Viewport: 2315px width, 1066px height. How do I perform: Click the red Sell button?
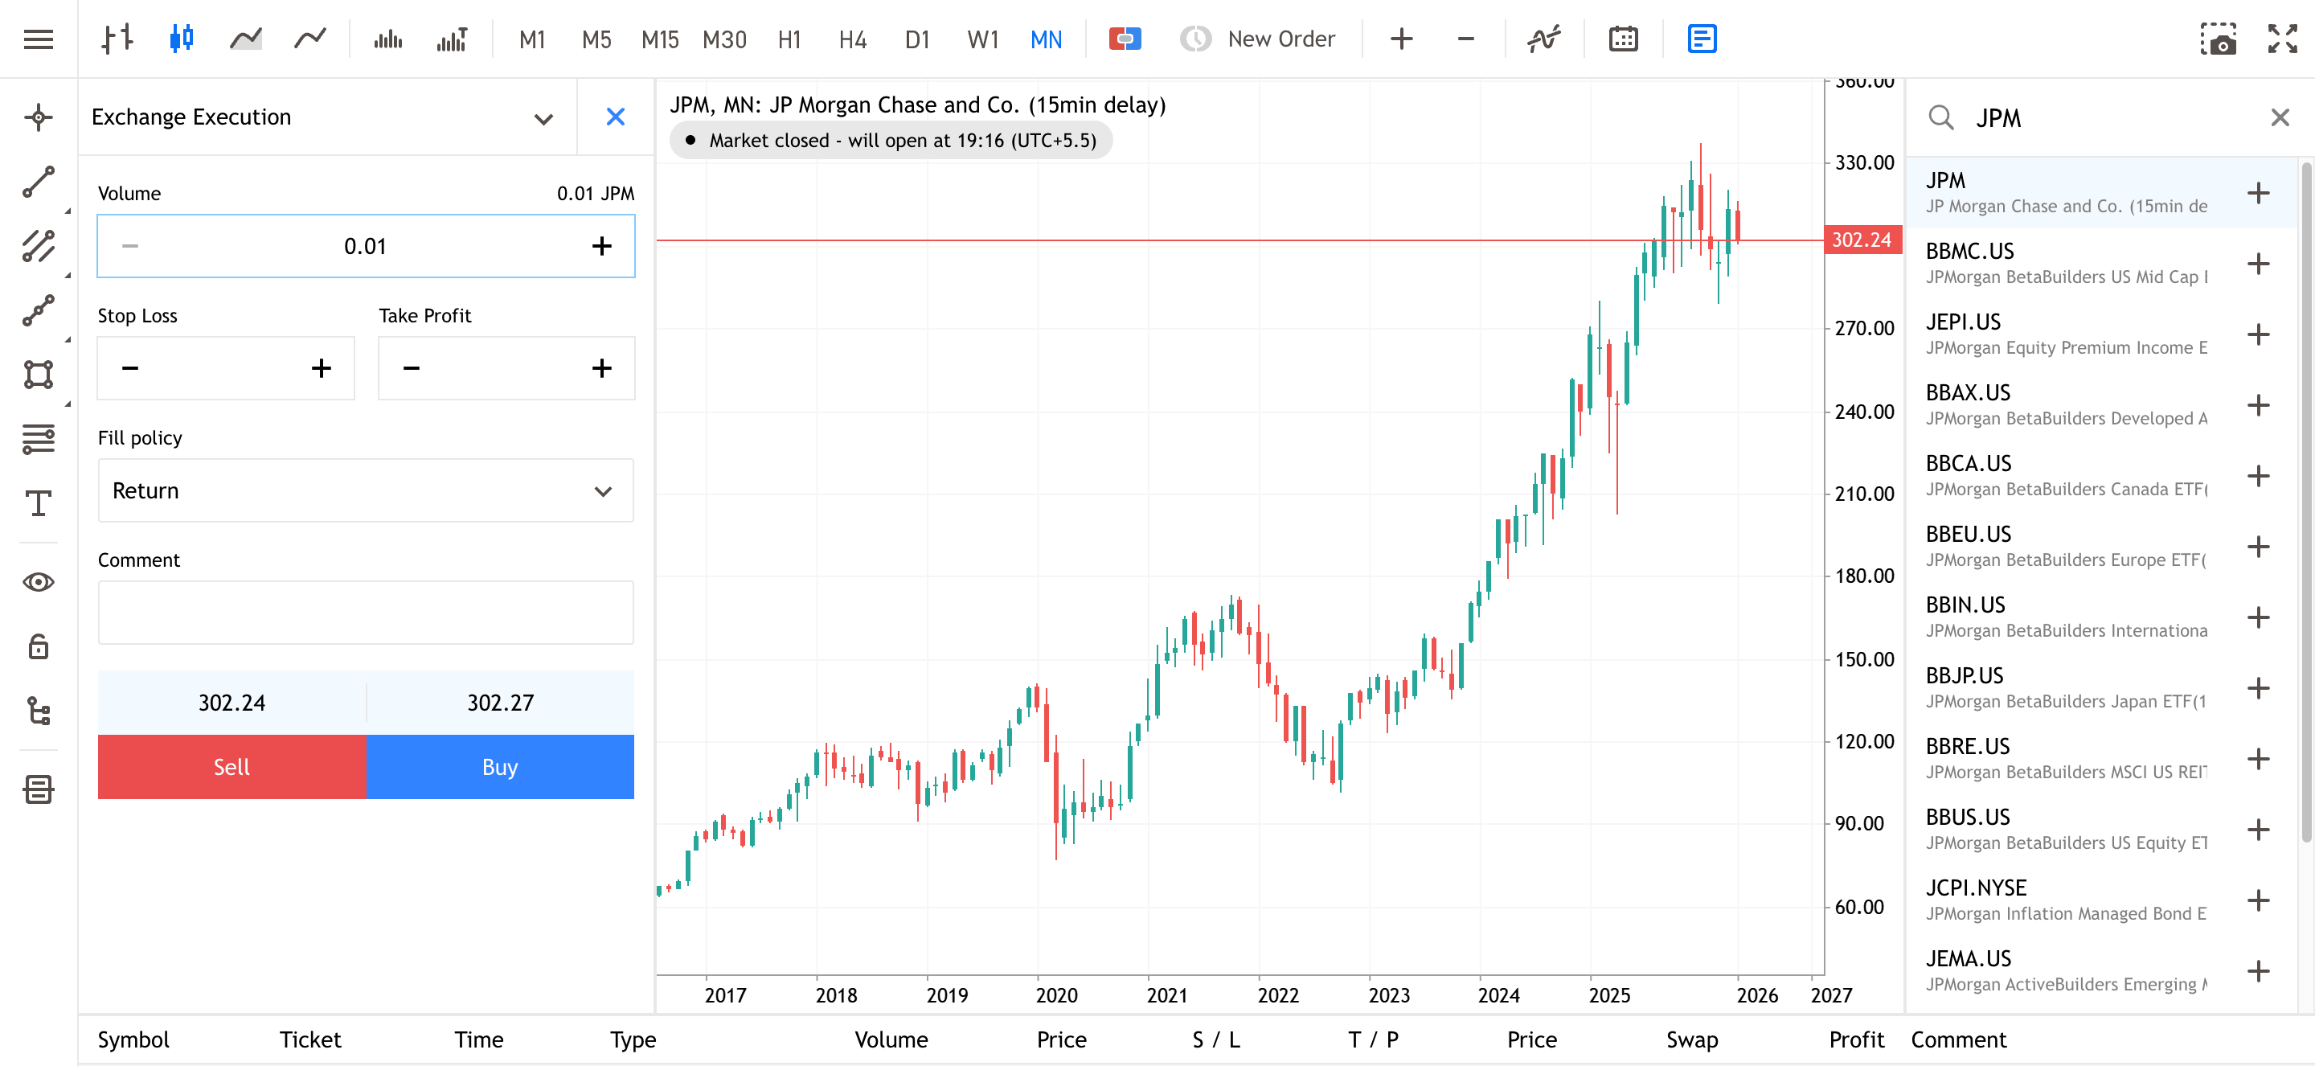pyautogui.click(x=231, y=767)
